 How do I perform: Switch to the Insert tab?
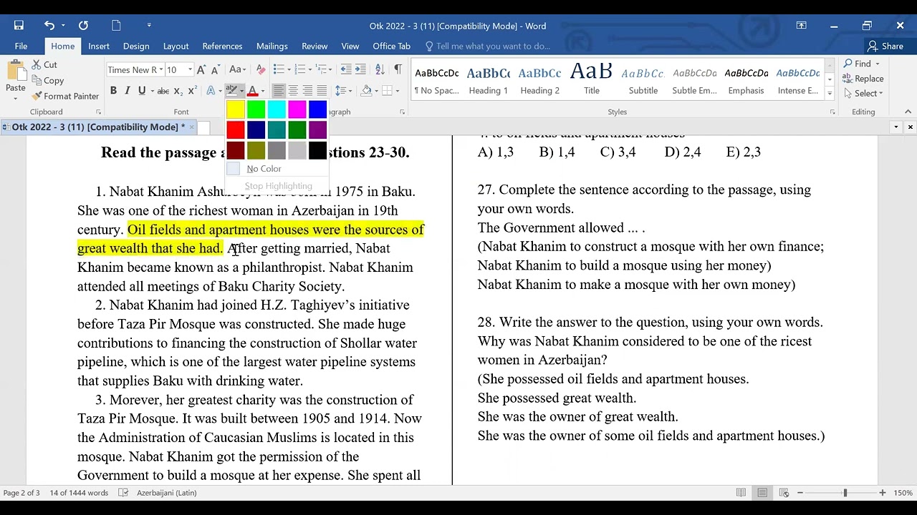click(99, 46)
